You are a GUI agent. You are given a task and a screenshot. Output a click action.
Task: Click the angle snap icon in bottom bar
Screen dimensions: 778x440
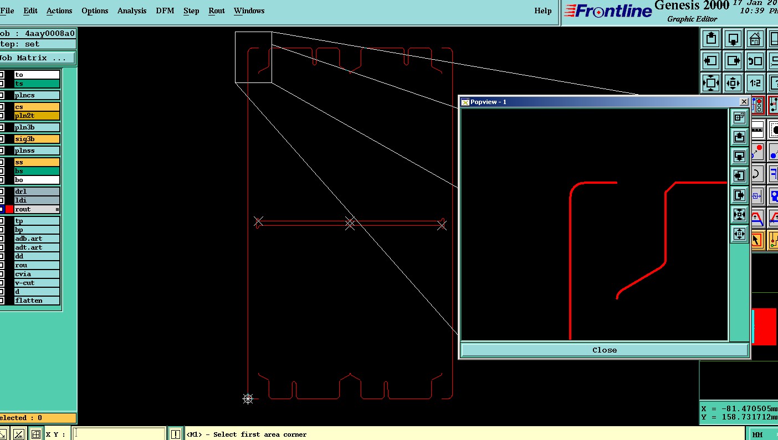point(19,434)
